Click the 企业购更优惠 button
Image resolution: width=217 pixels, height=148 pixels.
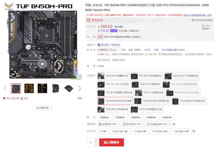click(42, 108)
